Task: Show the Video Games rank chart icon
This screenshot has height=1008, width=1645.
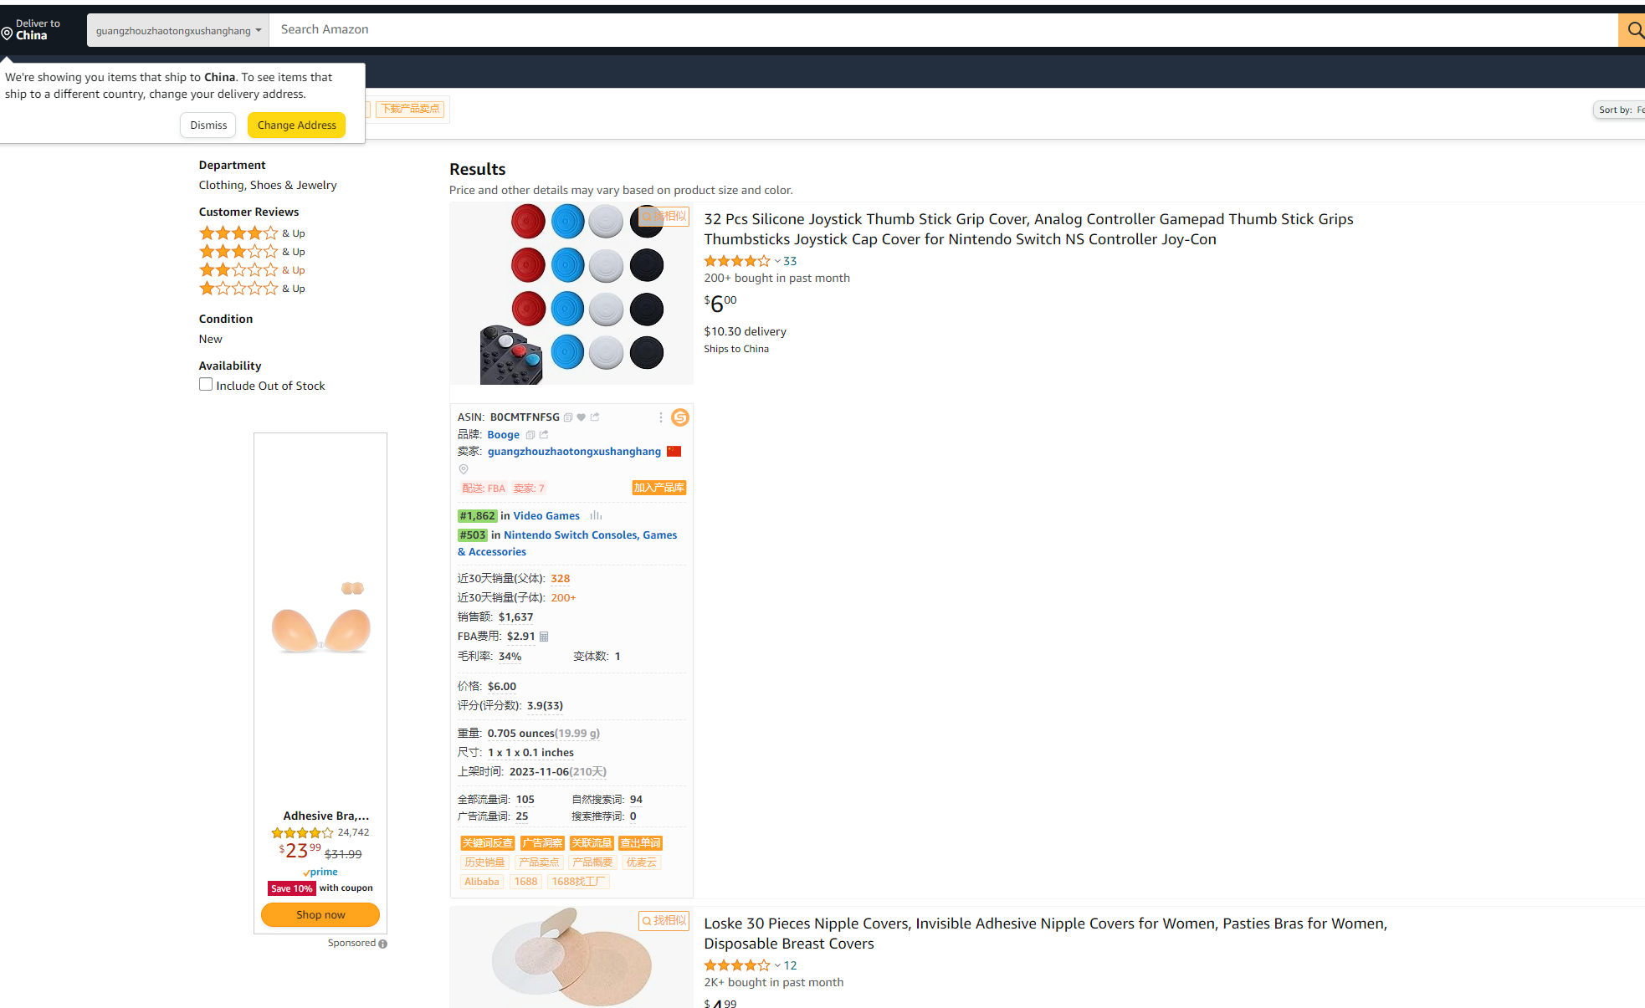Action: (x=596, y=516)
